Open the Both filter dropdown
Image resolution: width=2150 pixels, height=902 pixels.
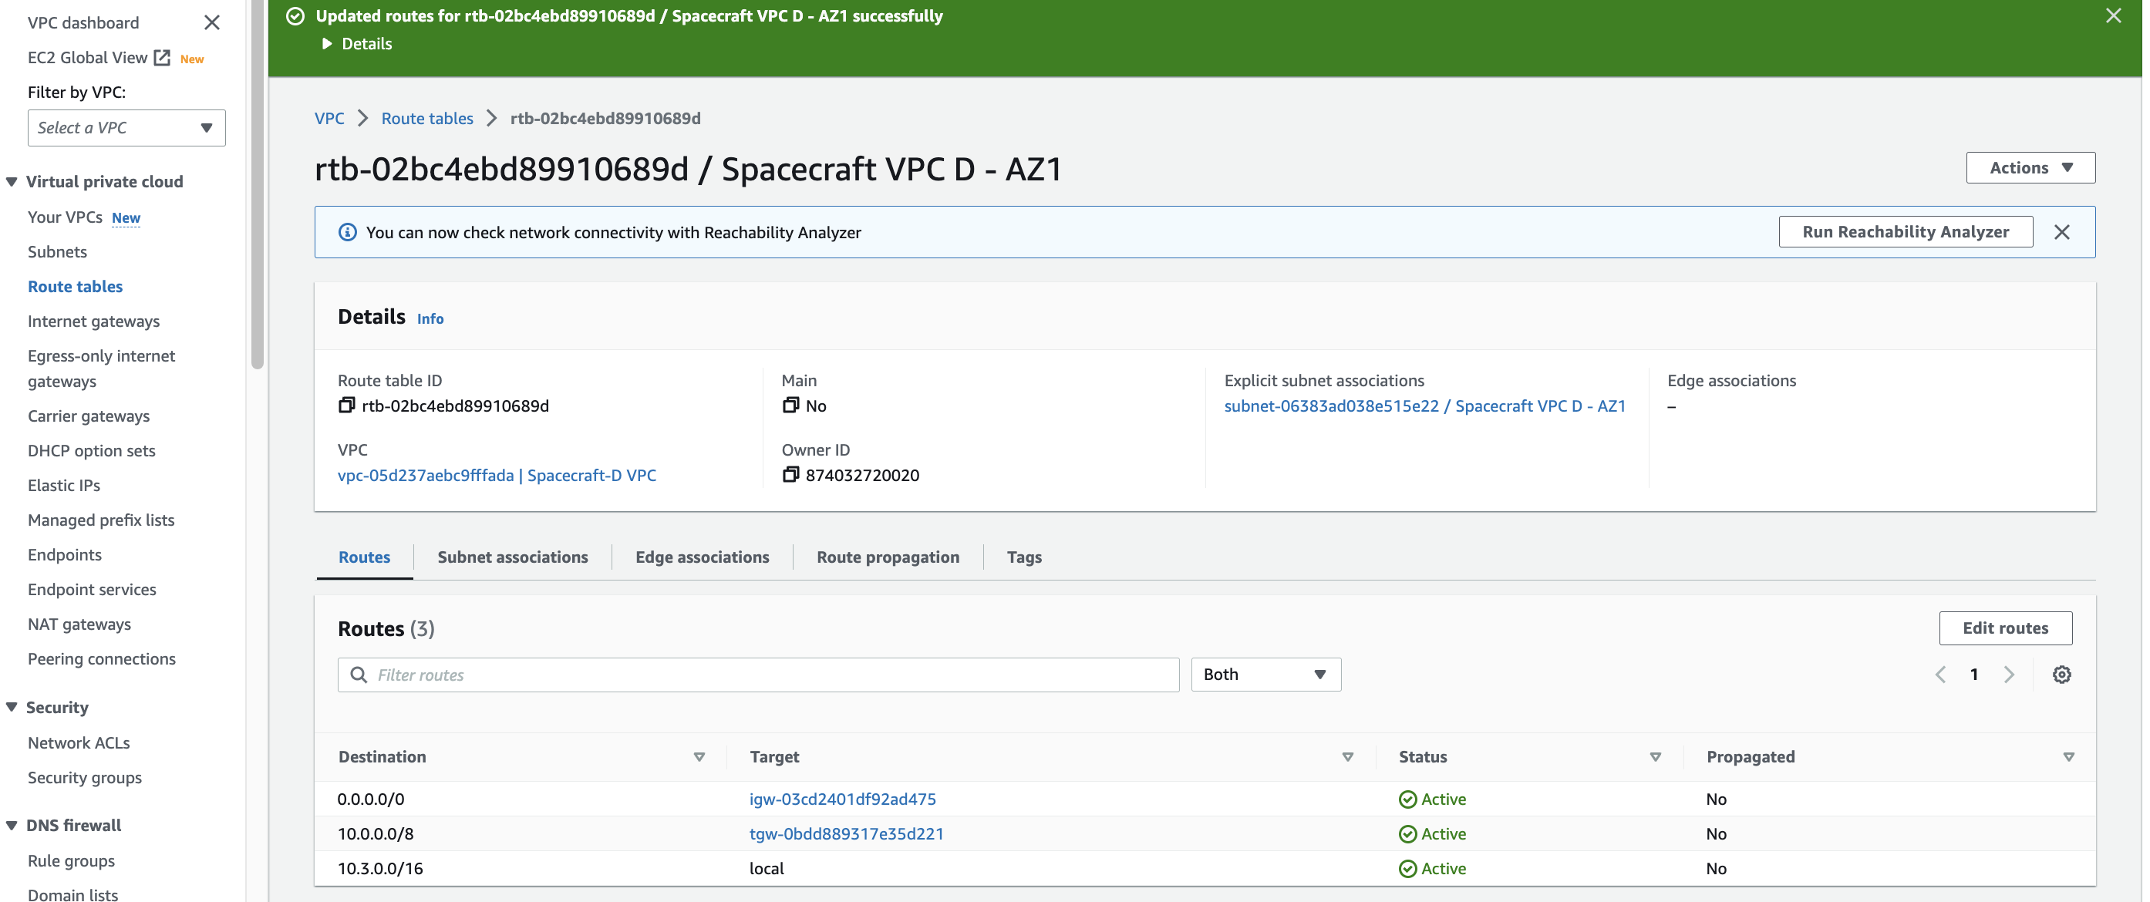1265,675
